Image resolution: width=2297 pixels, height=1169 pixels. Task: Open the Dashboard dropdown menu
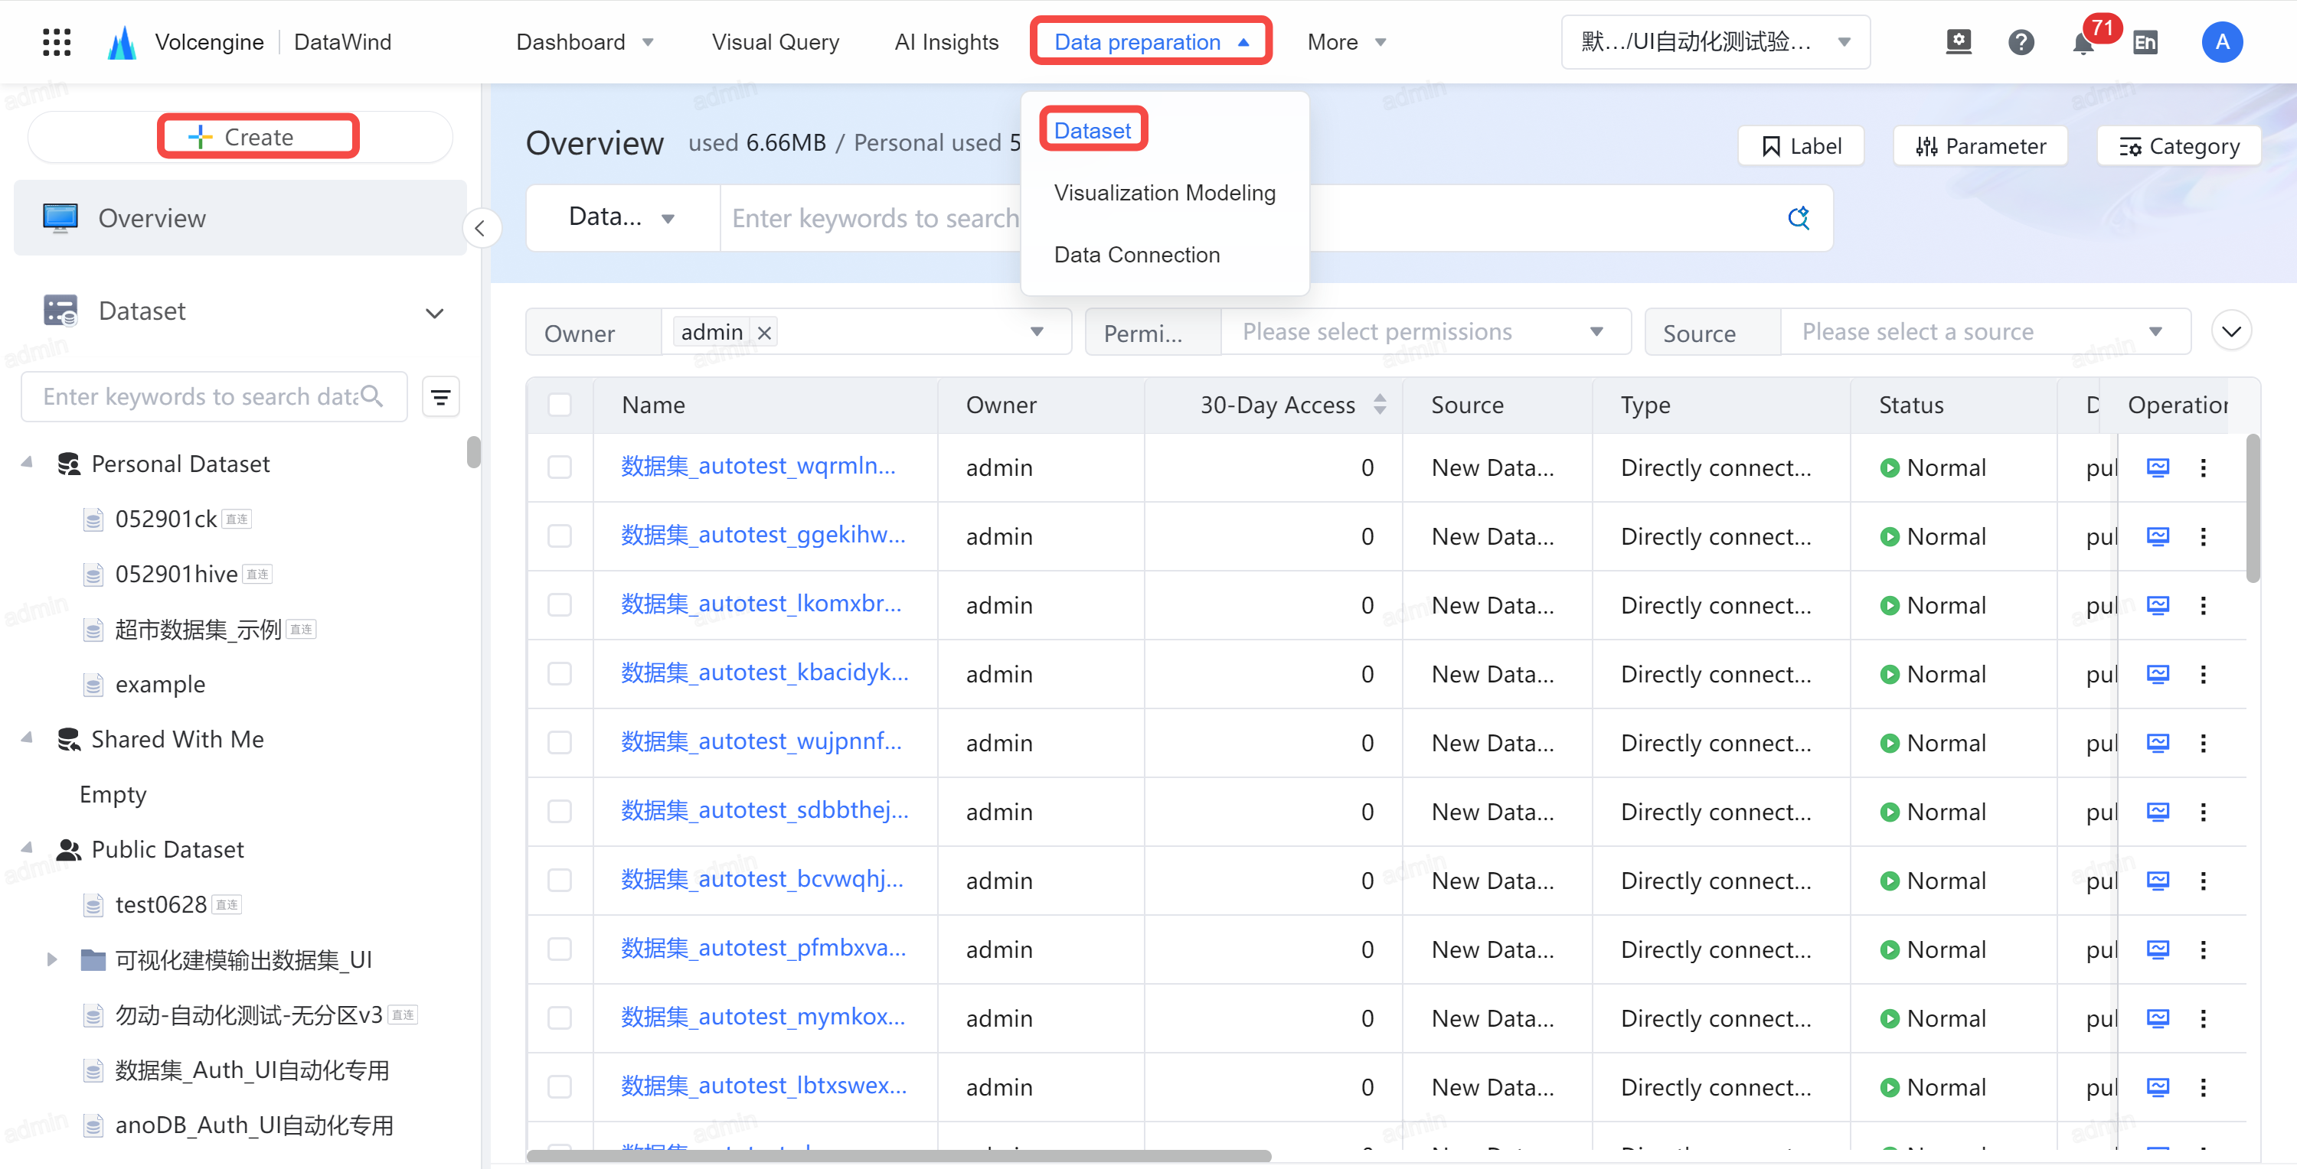click(x=585, y=42)
